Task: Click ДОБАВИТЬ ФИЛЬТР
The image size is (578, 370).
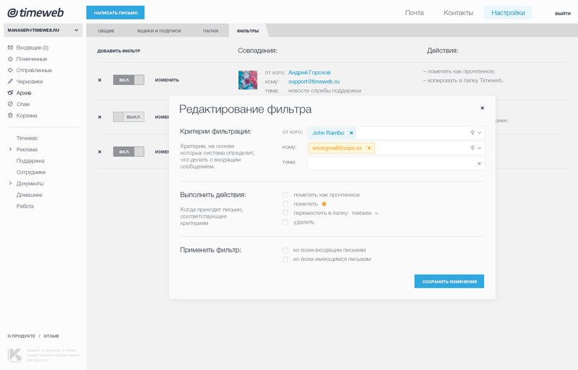Action: [118, 50]
